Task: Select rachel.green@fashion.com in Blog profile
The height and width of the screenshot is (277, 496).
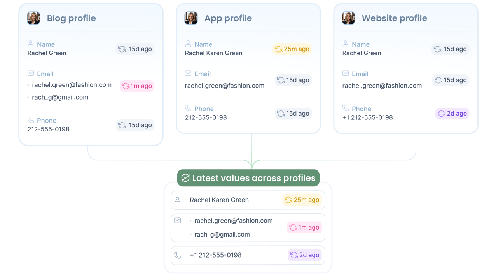Action: point(72,85)
